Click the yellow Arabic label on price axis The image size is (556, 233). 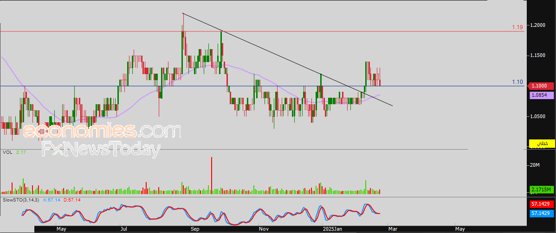(542, 144)
